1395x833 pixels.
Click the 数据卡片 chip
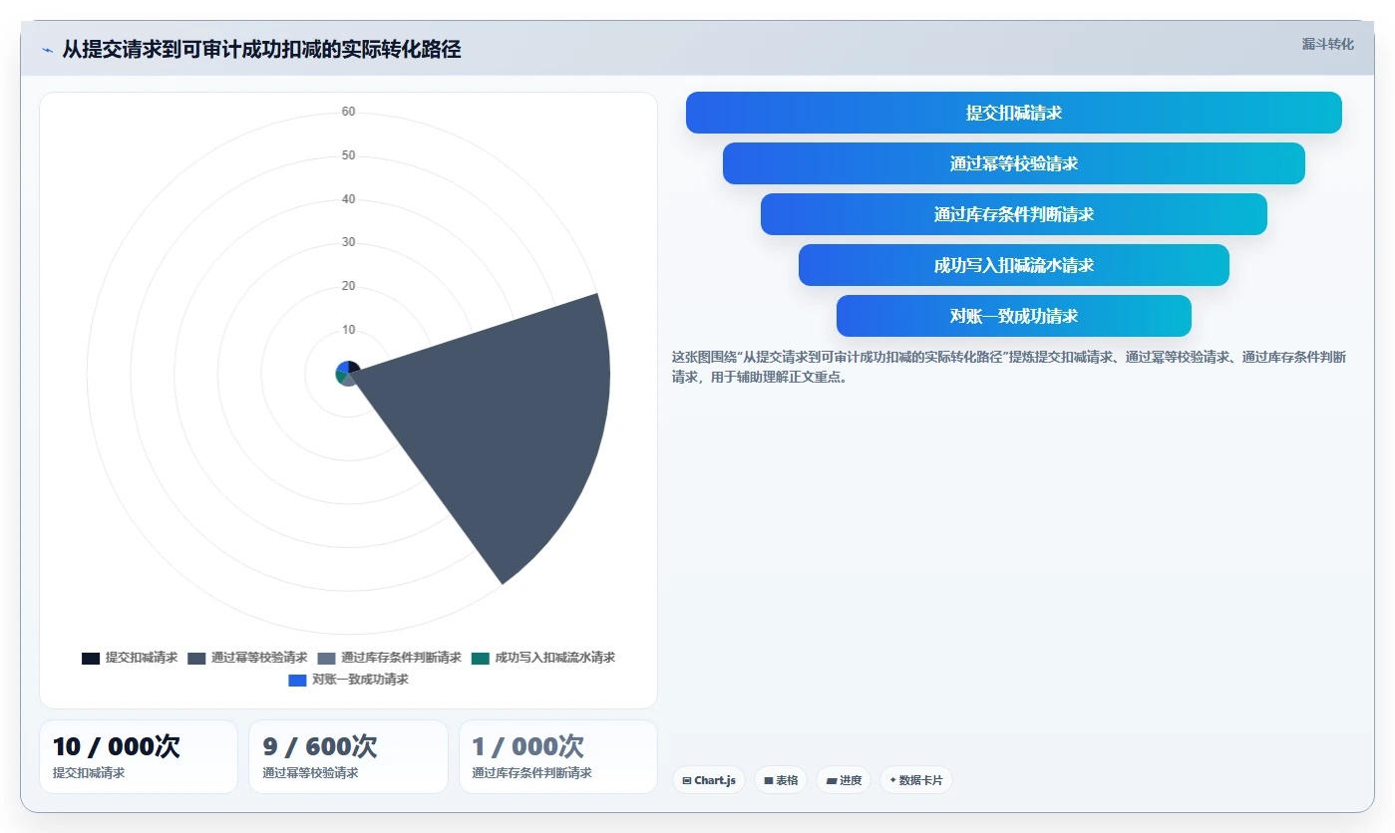(915, 780)
